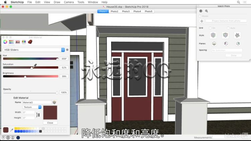Viewport: 251px width, 141px height.
Task: Toggle the second Planes icon
Action: pos(226,43)
